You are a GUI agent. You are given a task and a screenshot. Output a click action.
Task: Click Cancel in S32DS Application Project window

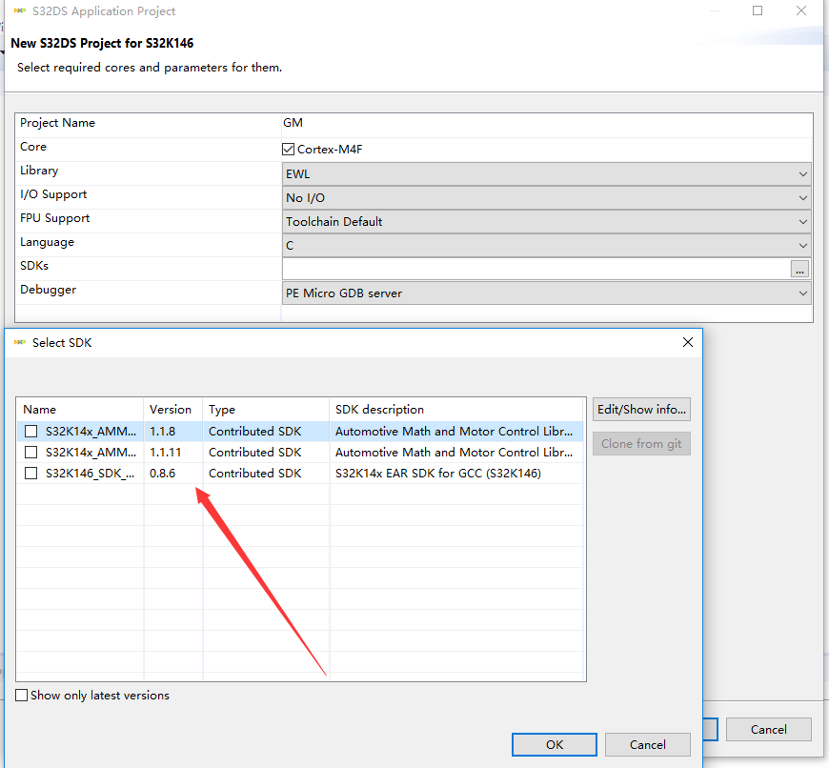769,730
